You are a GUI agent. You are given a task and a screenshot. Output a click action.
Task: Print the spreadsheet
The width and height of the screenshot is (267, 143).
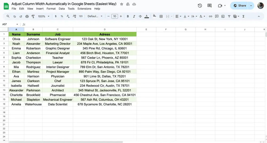point(27,16)
